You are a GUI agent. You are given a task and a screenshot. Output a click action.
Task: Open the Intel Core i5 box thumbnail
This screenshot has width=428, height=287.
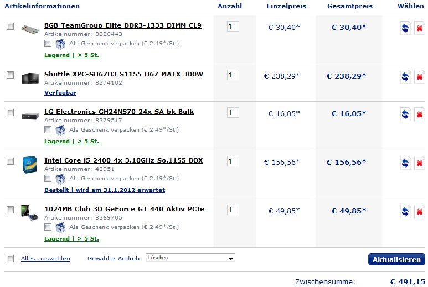[30, 164]
